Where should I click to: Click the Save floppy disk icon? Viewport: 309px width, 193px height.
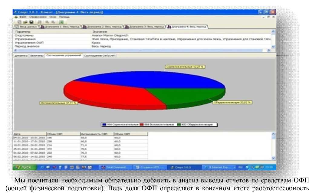coord(31,22)
